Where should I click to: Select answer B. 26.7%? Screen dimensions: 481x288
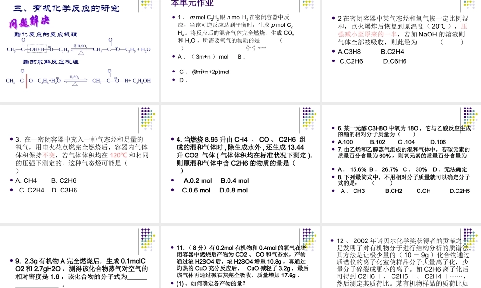[x=384, y=169]
